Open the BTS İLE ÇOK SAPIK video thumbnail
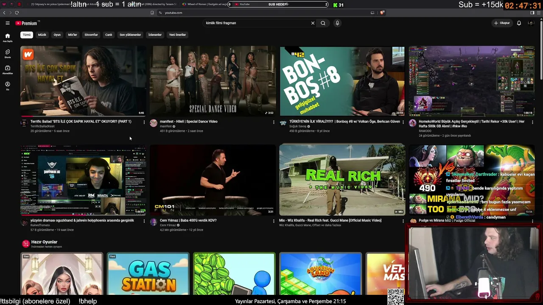 [x=83, y=81]
